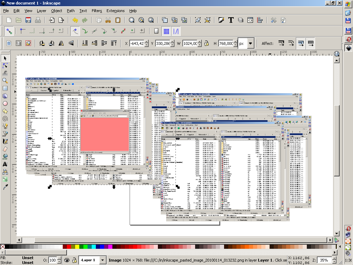
Task: Select the Calligraphy tool
Action: pos(5,141)
